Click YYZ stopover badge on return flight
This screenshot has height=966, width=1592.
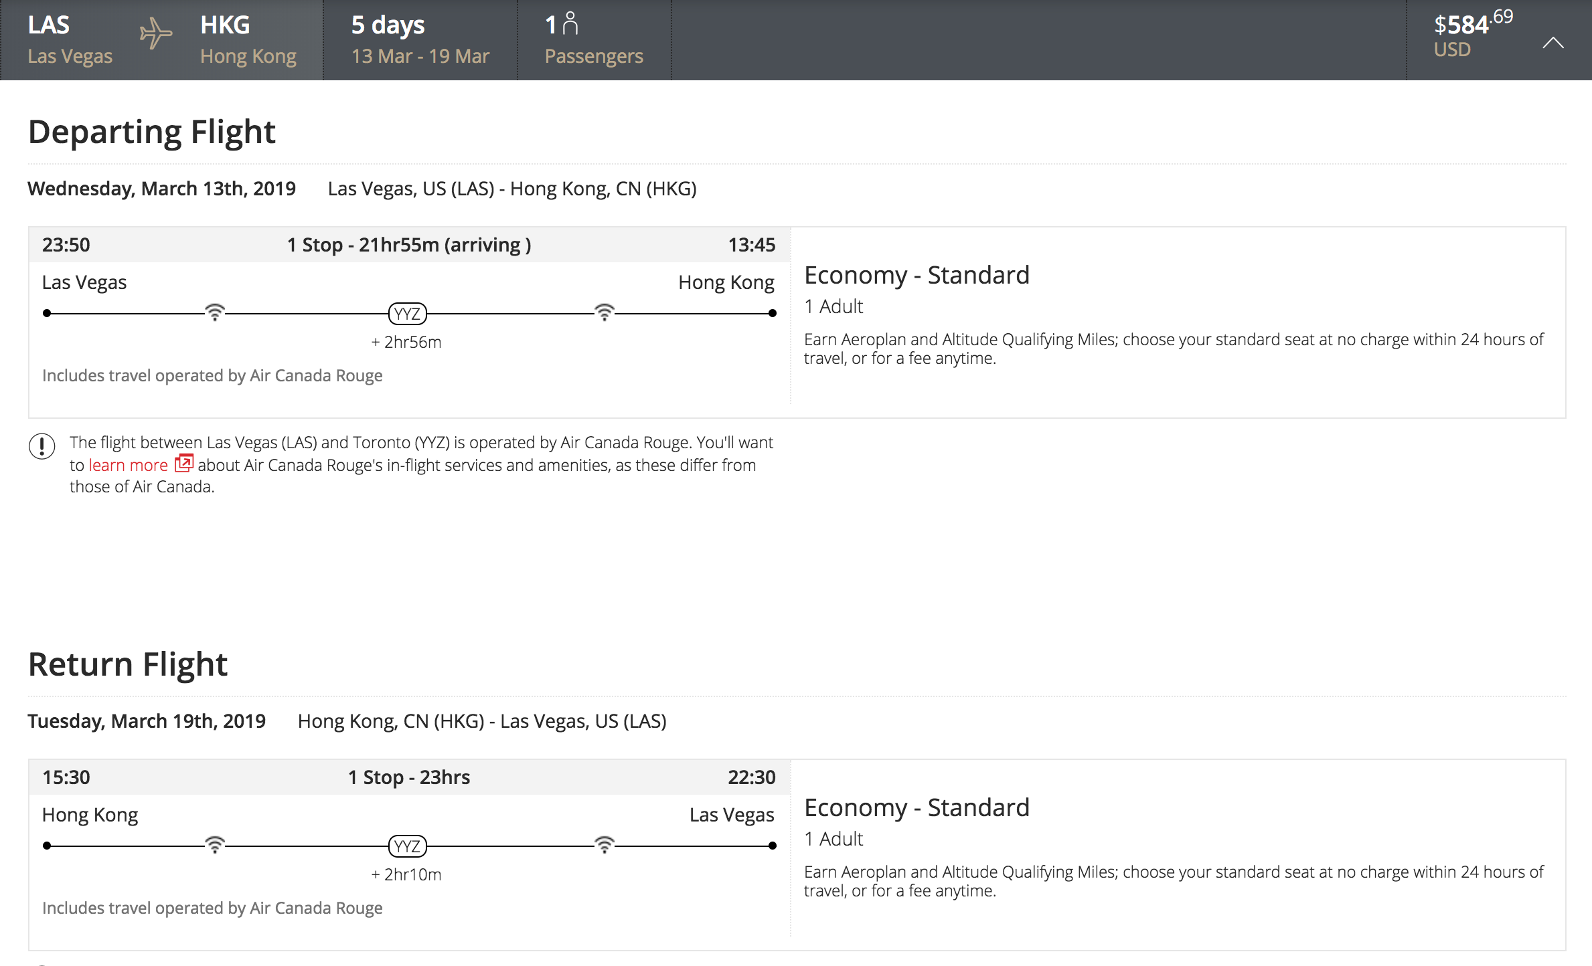pos(407,846)
